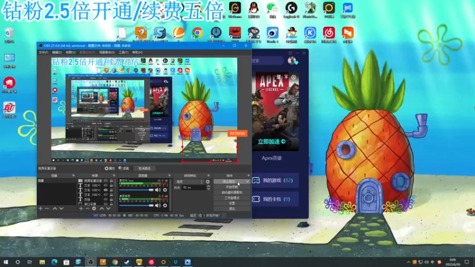Adjust 麦克风/Aux volume slider

pyautogui.click(x=137, y=190)
